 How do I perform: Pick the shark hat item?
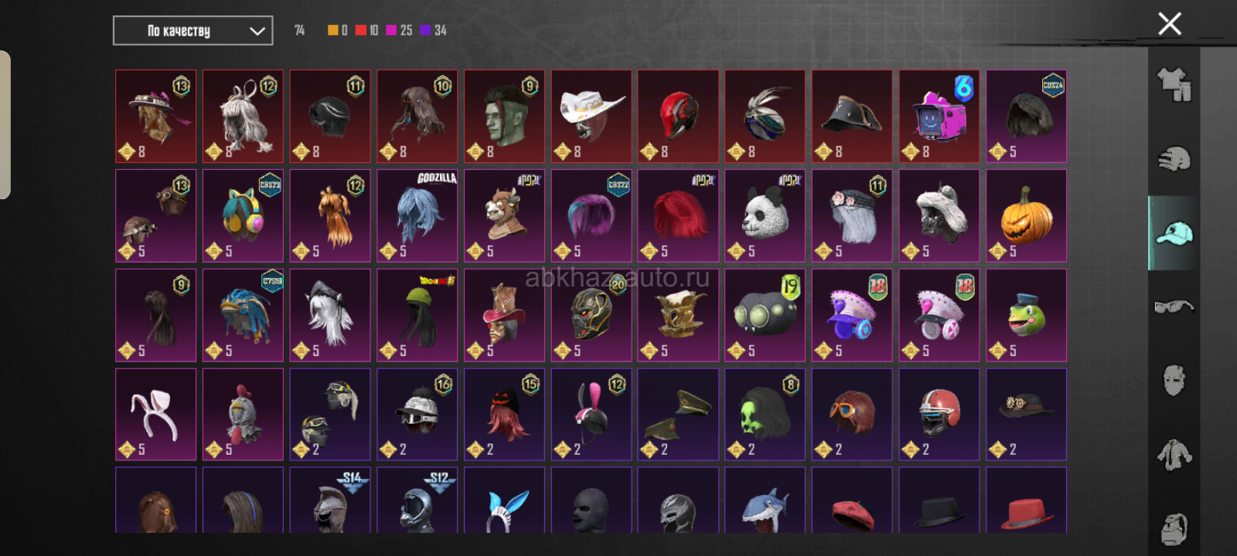[765, 500]
